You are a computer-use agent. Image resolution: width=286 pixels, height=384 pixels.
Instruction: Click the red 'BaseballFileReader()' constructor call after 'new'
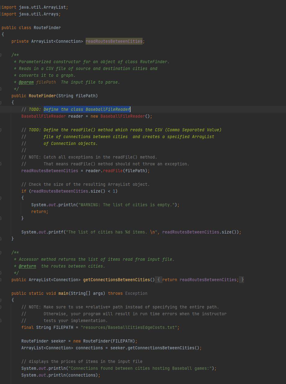tap(125, 116)
